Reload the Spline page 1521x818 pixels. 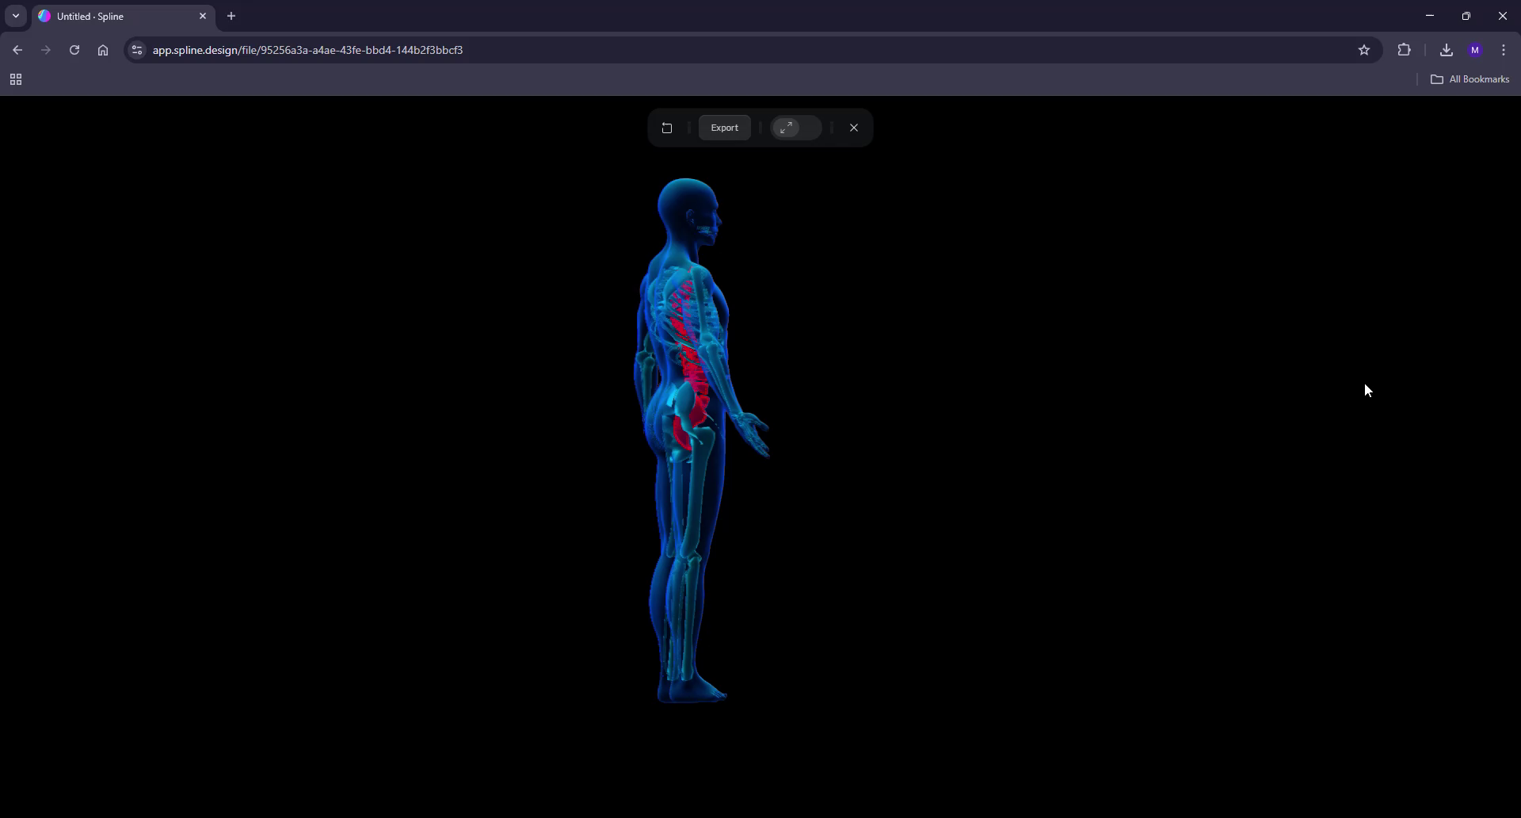(74, 49)
